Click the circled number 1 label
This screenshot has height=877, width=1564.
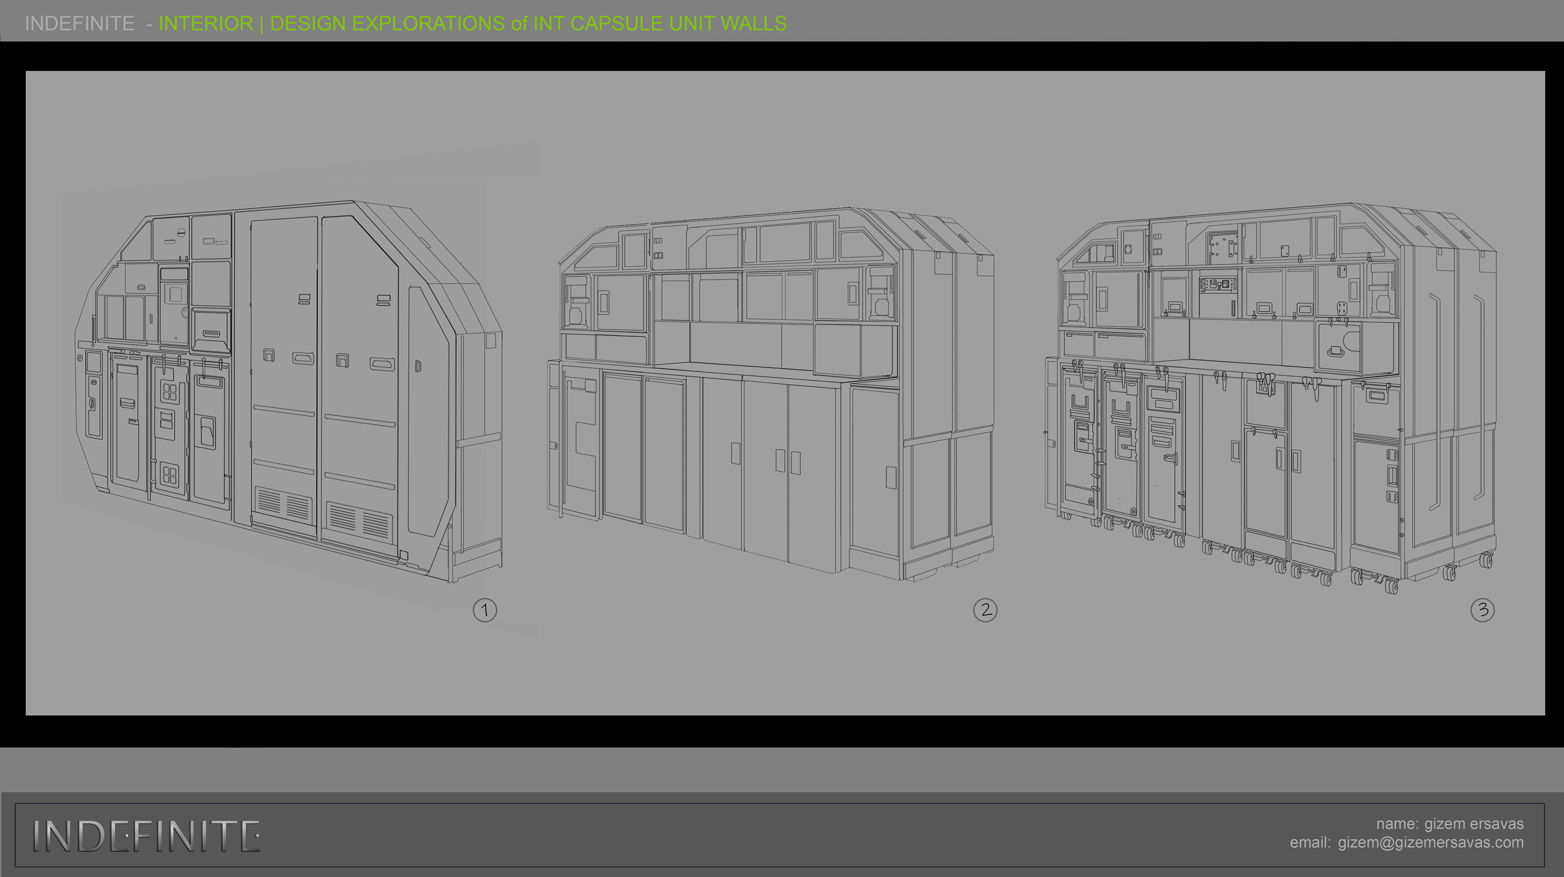485,610
